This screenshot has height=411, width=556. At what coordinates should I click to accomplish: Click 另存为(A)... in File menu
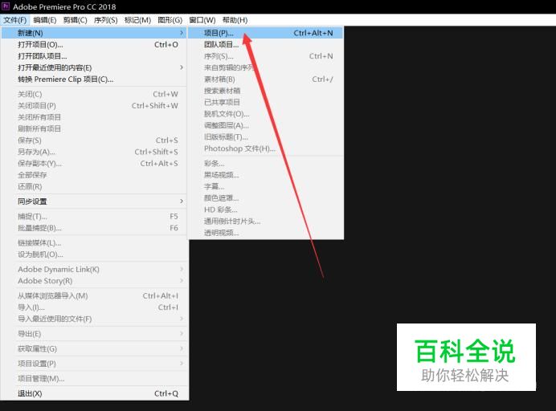(94, 152)
